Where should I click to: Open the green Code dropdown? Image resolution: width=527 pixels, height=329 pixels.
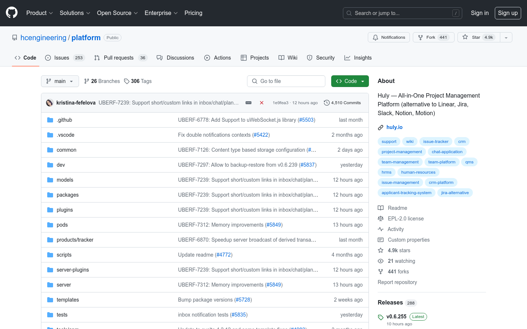click(x=350, y=81)
